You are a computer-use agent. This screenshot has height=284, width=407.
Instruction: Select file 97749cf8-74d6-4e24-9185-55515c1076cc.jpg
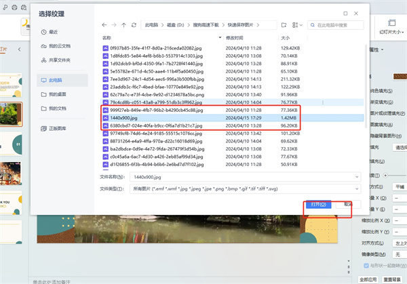[156, 134]
